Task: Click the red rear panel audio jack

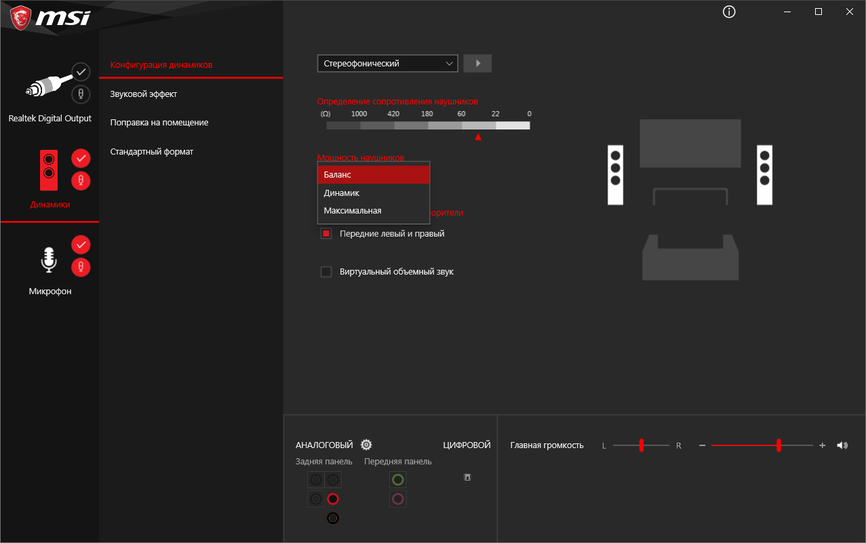Action: pyautogui.click(x=333, y=499)
